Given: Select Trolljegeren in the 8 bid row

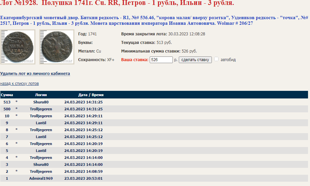Looking at the screenshot, I should tap(41, 130).
